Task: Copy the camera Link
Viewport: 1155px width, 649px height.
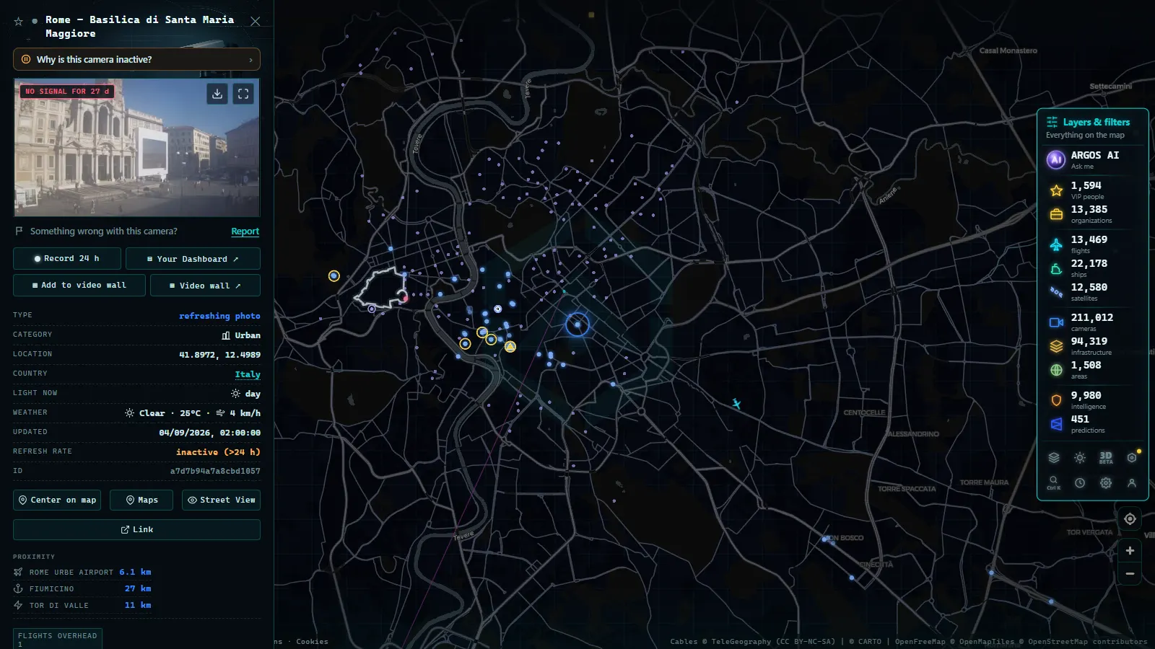Action: tap(136, 529)
